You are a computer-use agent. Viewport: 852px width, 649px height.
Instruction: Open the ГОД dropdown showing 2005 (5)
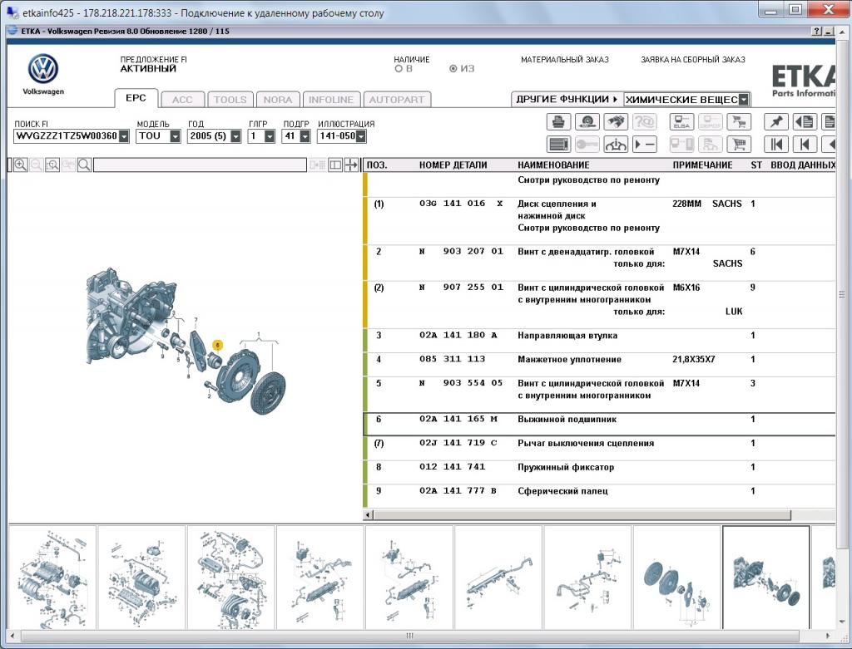(235, 136)
